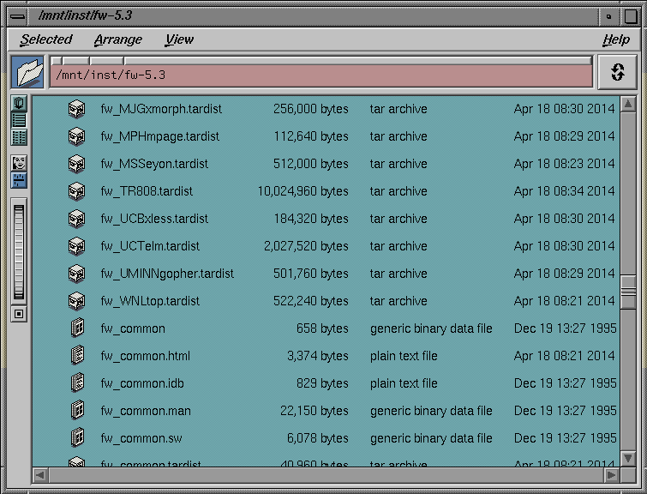Click the size value '658 bytes'

tap(322, 328)
